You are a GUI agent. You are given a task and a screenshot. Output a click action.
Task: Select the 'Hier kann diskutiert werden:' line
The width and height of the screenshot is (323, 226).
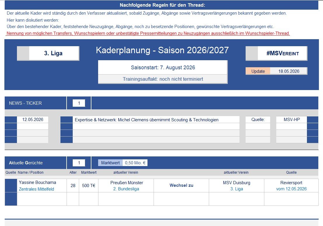[33, 20]
